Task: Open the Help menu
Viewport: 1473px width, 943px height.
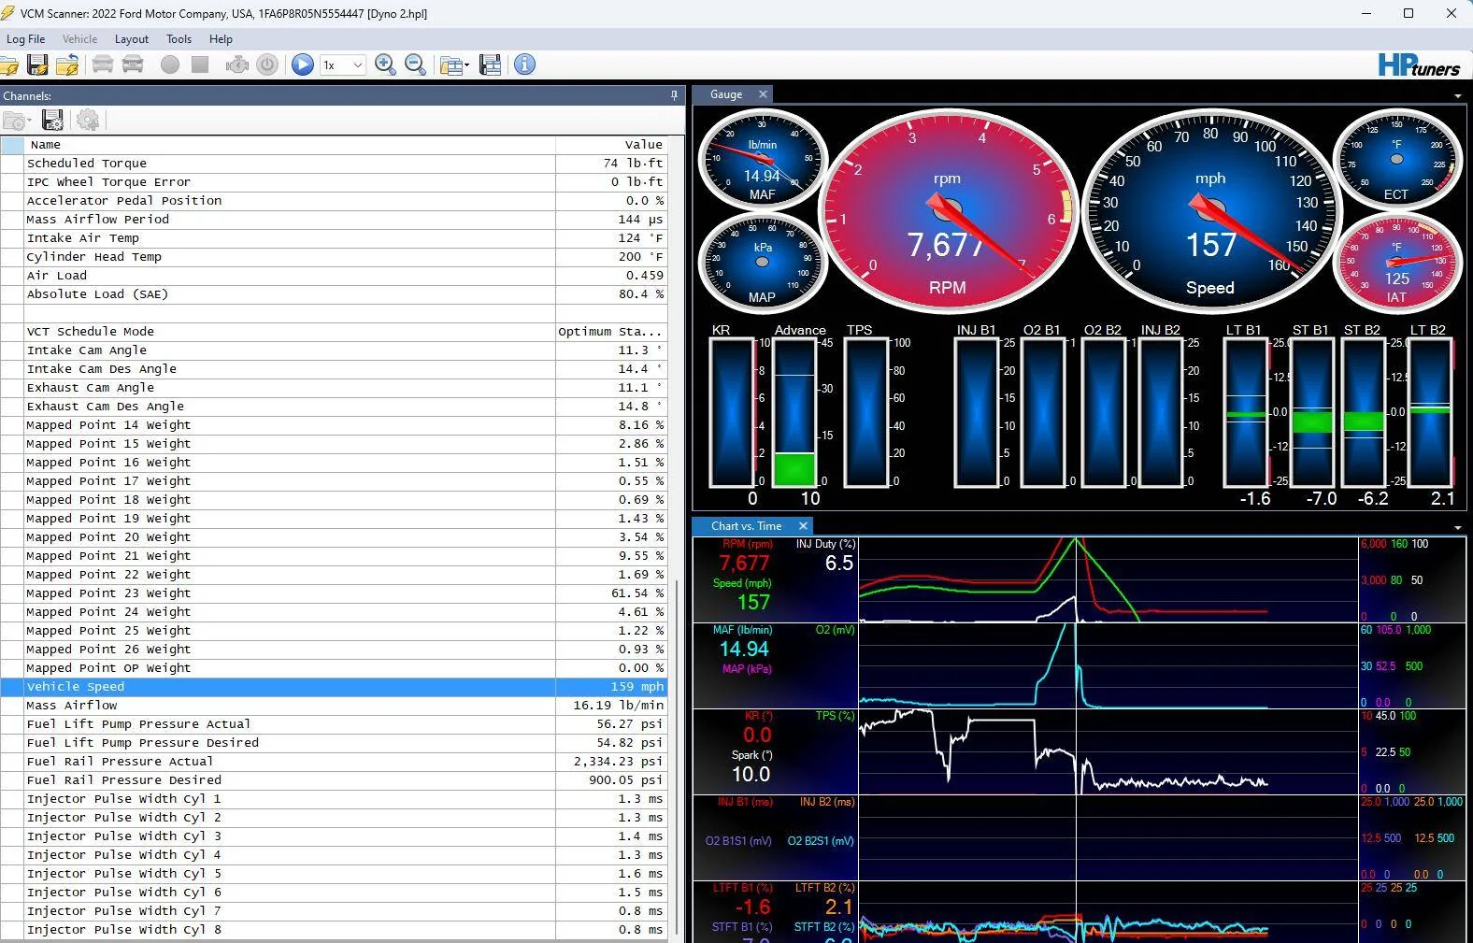Action: 221,39
